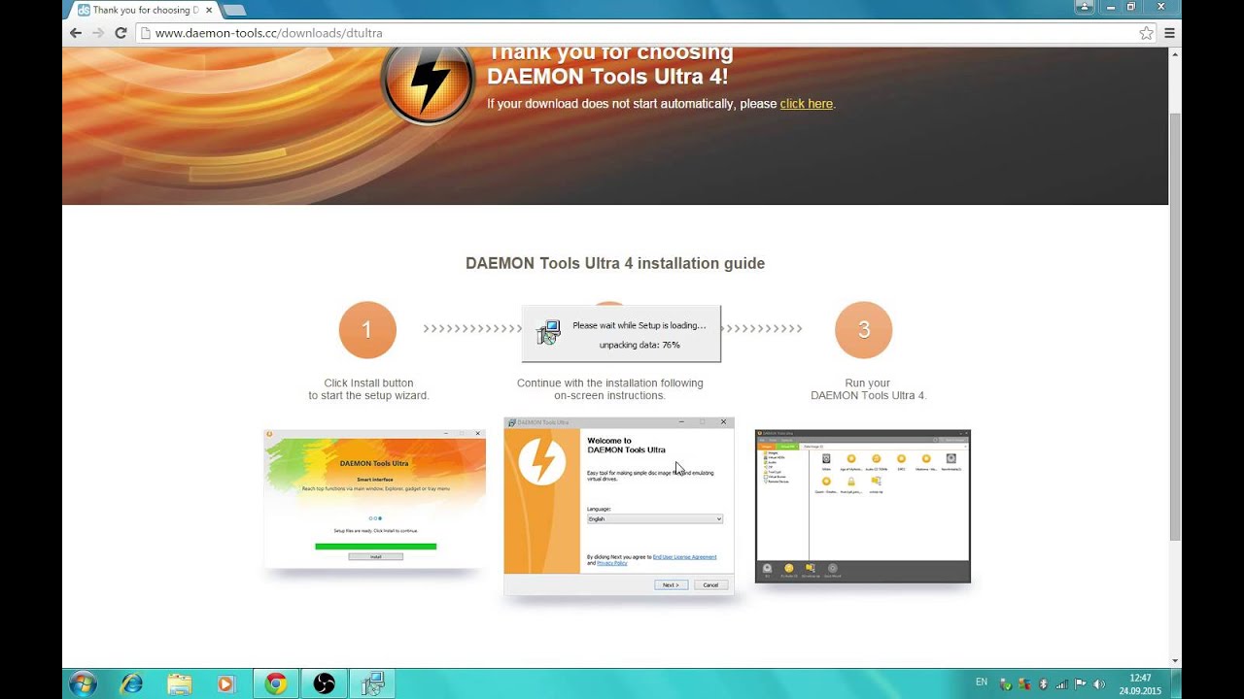Open Internet Explorer from the taskbar
The image size is (1244, 699).
coord(131,683)
